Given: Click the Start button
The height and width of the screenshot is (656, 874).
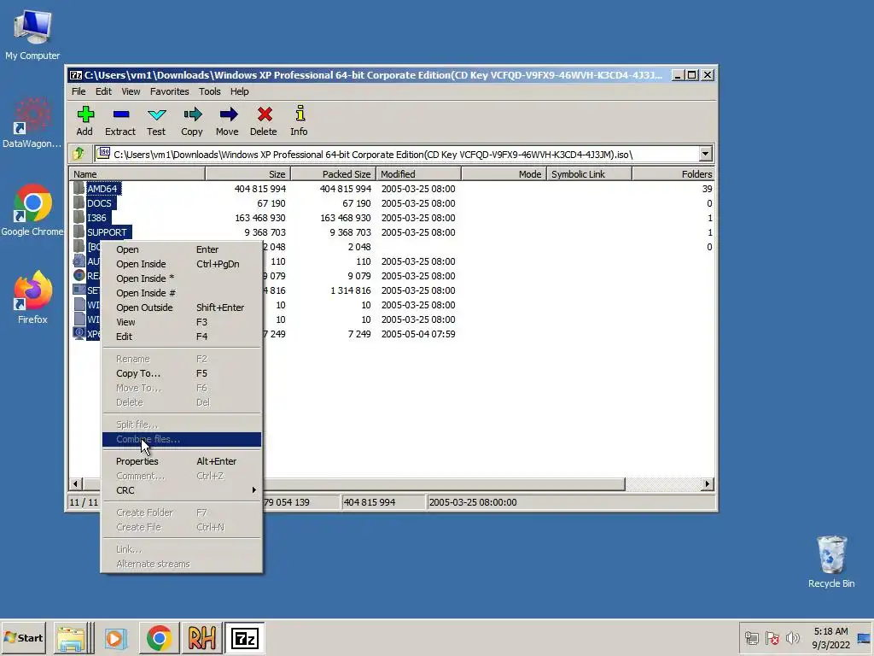Looking at the screenshot, I should click(23, 638).
